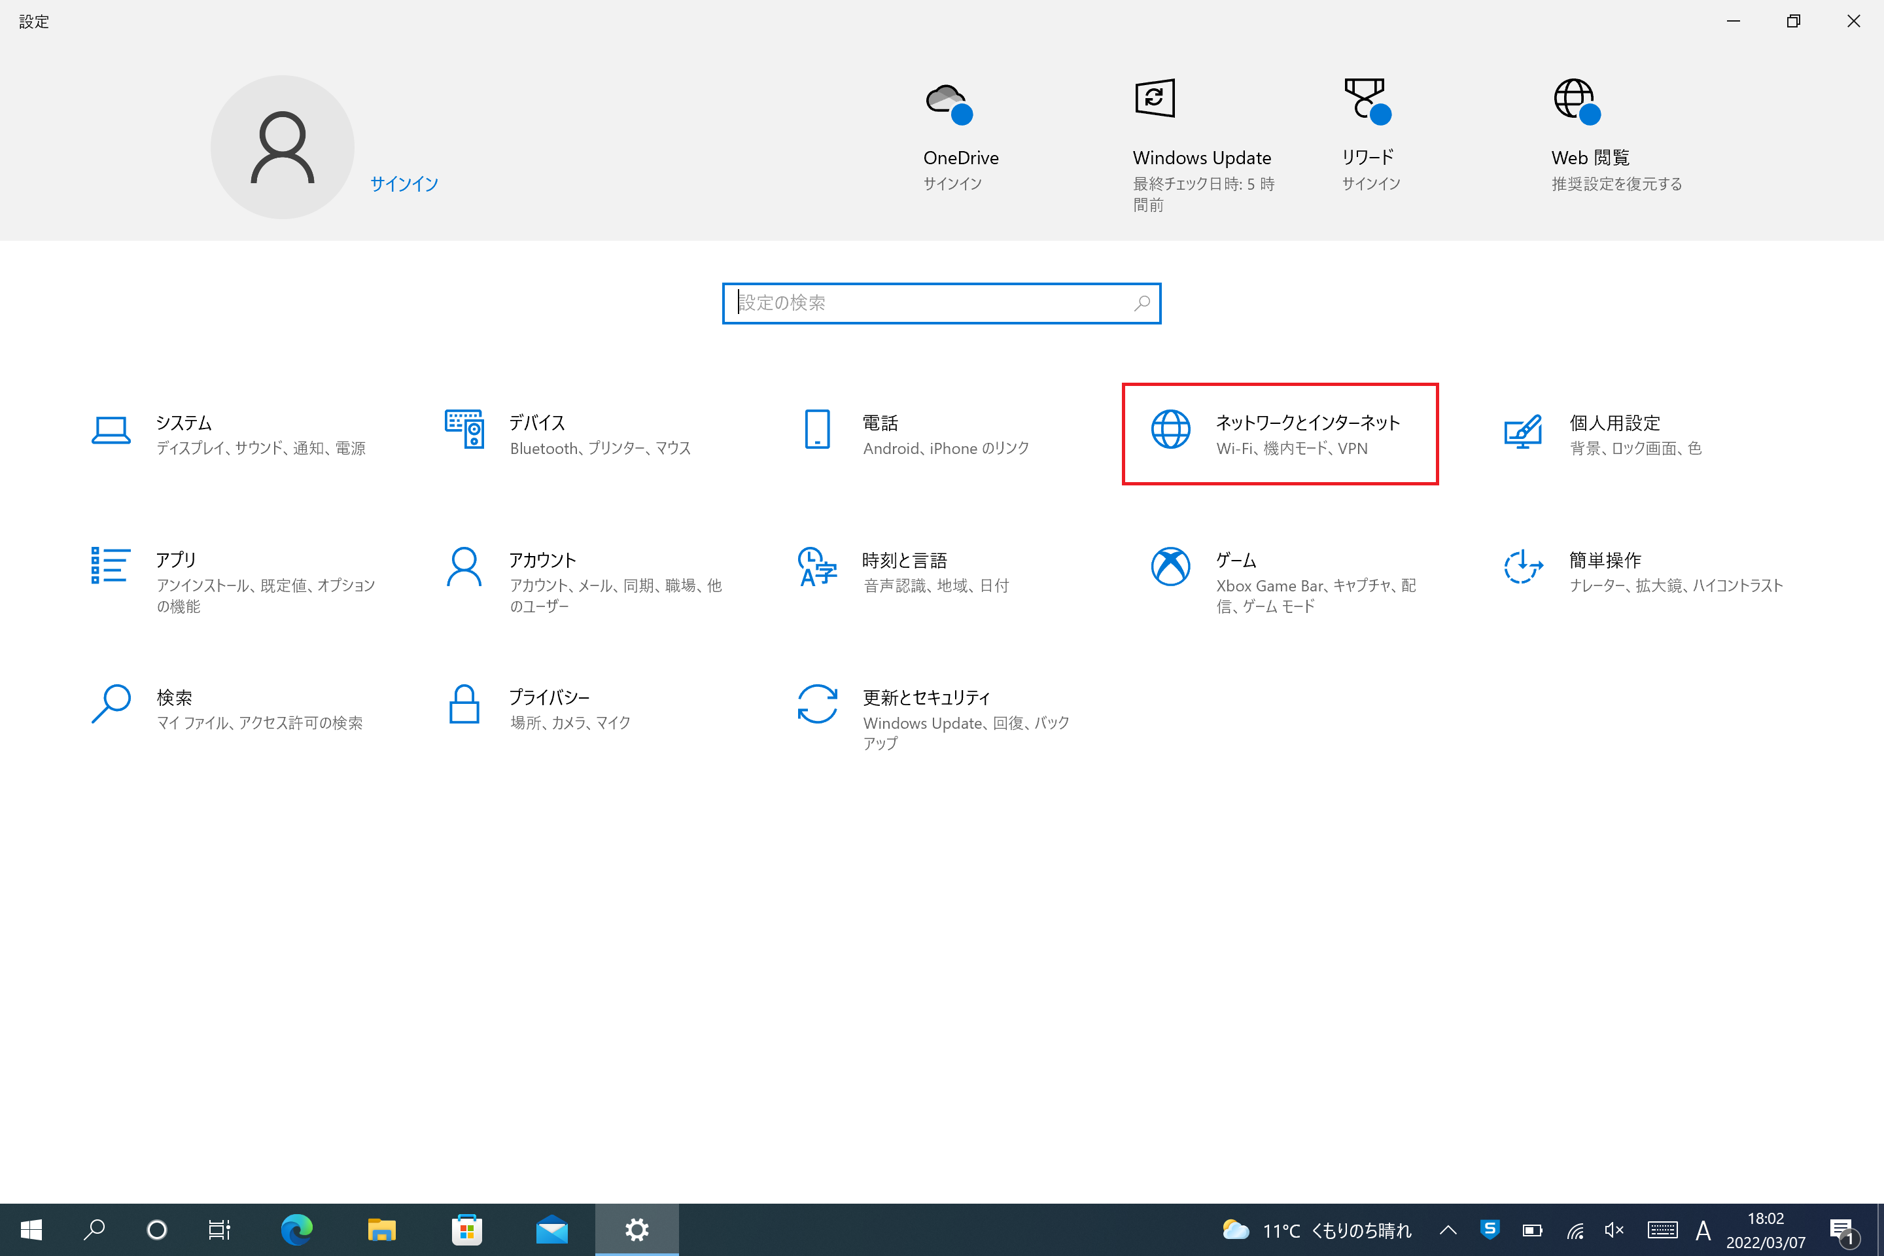Open the Wi-Fi network tray icon
The width and height of the screenshot is (1884, 1256).
click(1575, 1230)
